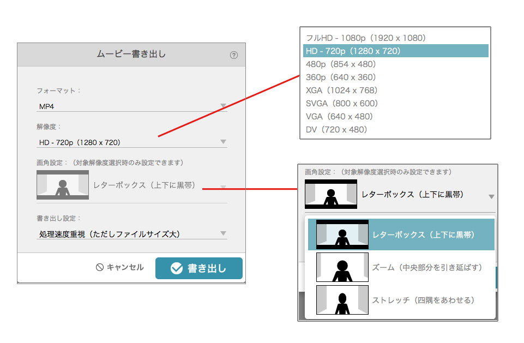Click the letterbox thumbnail atop the expanded panel
524x343 pixels.
point(331,194)
